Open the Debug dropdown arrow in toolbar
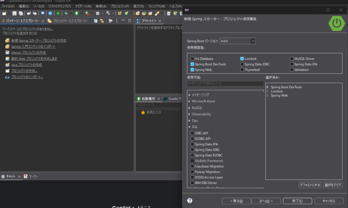The width and height of the screenshot is (348, 208). 71,13
